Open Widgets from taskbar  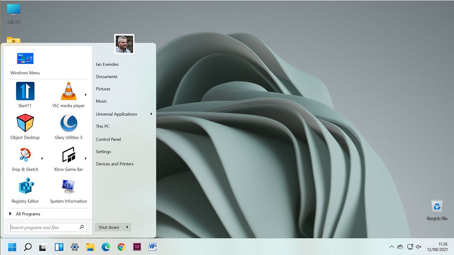(59, 247)
